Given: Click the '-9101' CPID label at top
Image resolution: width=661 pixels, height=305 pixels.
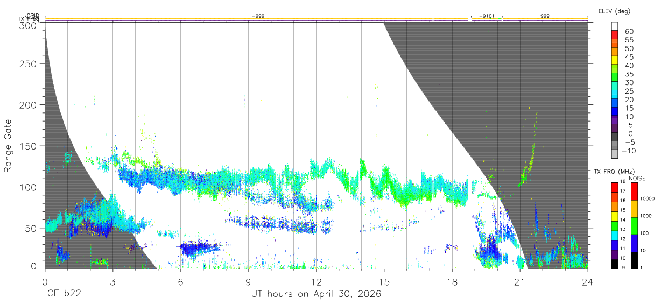Looking at the screenshot, I should click(487, 16).
